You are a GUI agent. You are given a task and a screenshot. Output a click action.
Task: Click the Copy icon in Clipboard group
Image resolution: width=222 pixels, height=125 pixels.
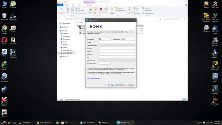point(68,9)
